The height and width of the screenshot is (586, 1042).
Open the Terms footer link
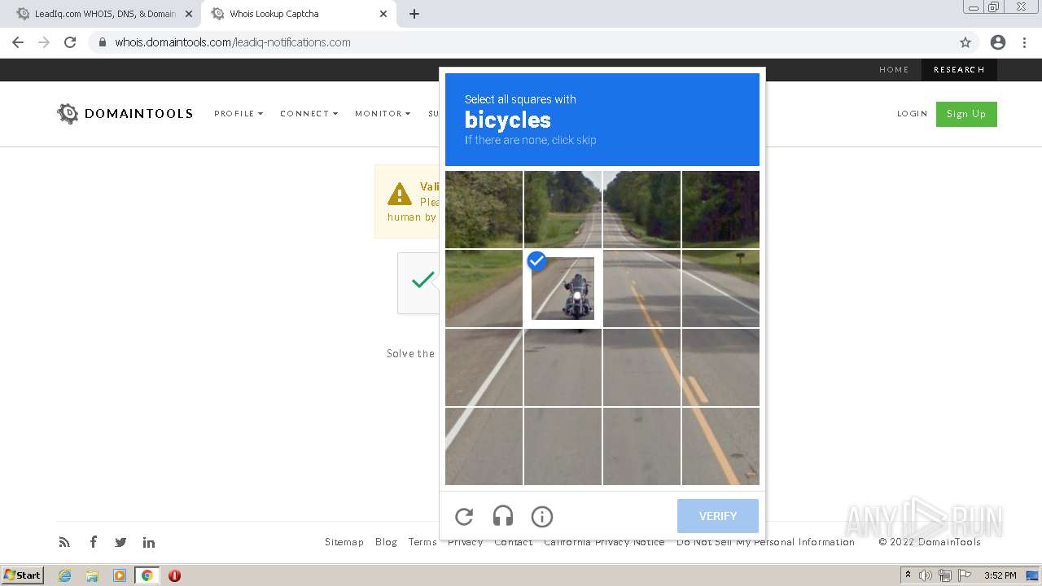click(422, 542)
